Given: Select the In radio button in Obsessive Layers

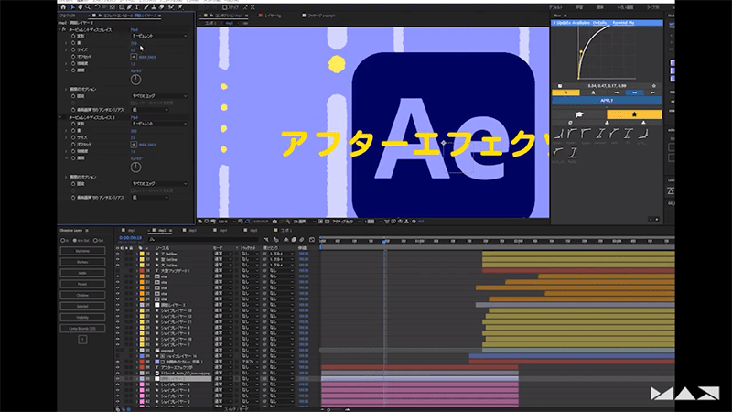Looking at the screenshot, I should point(62,240).
